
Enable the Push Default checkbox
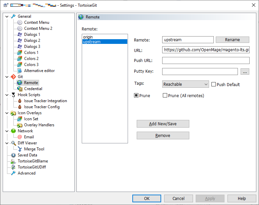click(x=213, y=84)
